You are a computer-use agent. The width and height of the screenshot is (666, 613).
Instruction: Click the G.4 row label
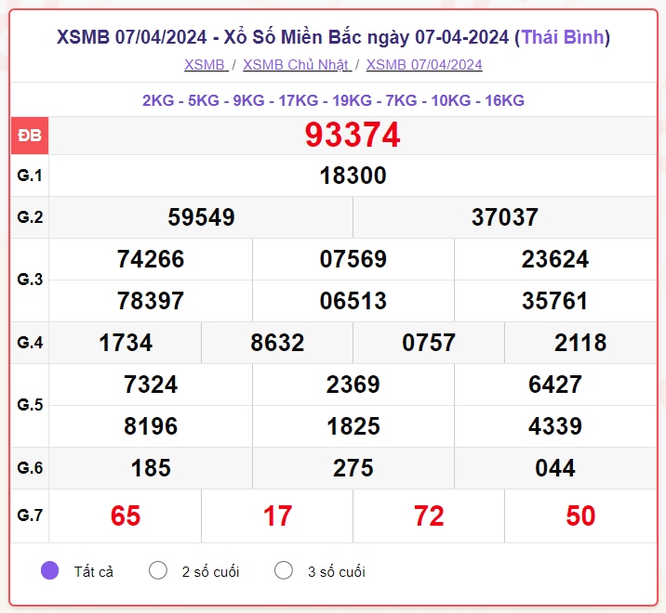coord(30,343)
